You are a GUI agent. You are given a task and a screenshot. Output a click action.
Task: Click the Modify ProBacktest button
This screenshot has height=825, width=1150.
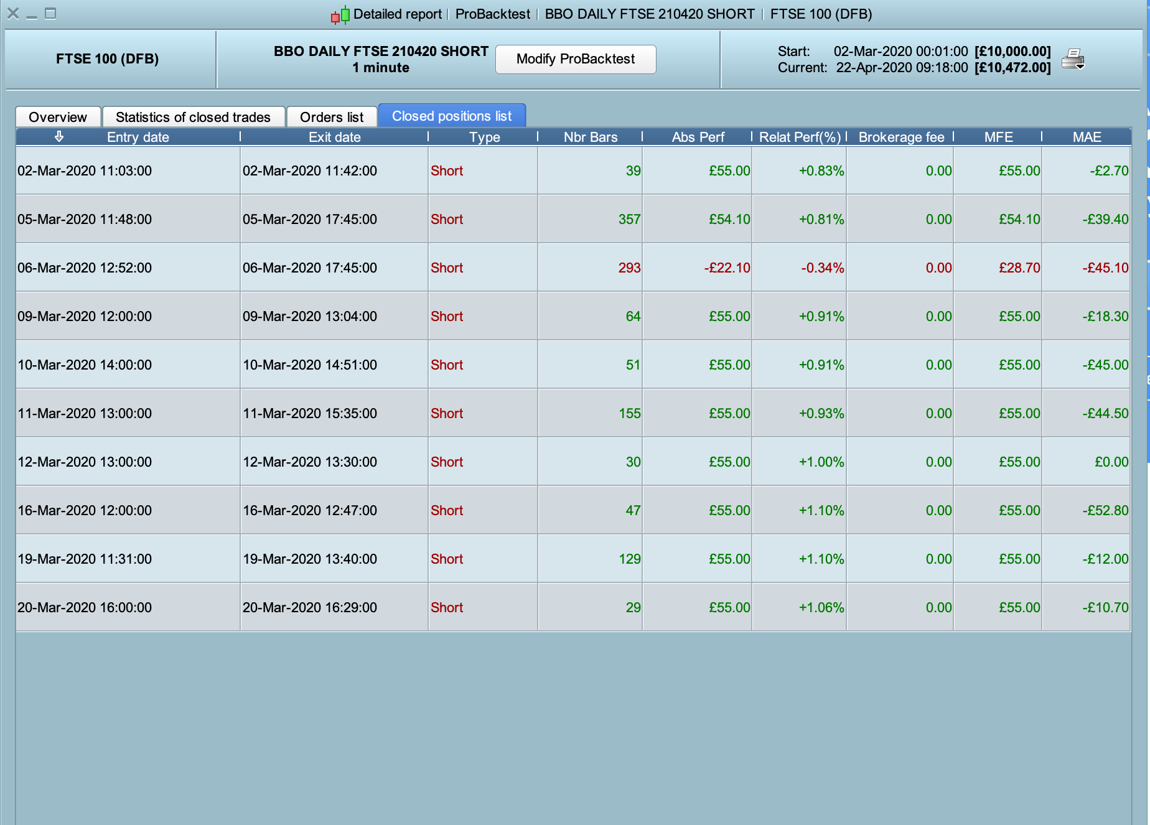click(576, 59)
